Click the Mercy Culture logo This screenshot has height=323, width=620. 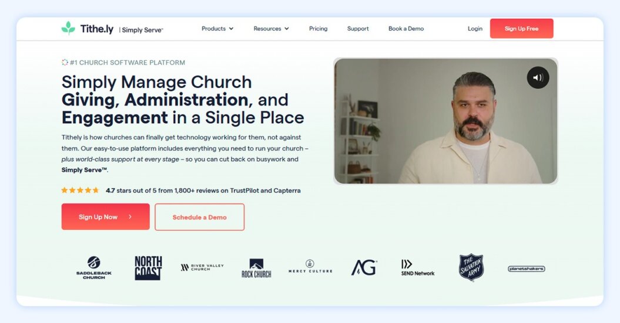pos(310,266)
